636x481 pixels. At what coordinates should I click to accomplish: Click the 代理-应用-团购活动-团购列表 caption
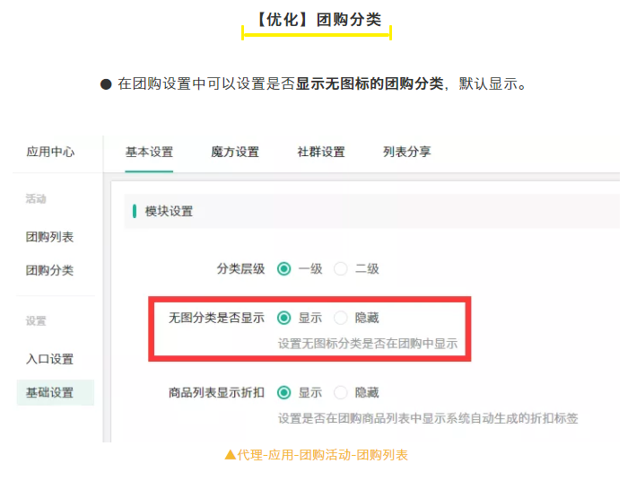point(317,455)
